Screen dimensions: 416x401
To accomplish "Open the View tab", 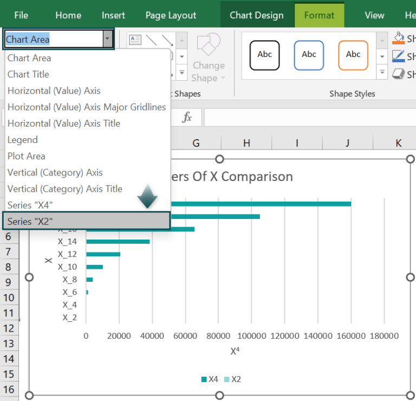I will pos(374,15).
